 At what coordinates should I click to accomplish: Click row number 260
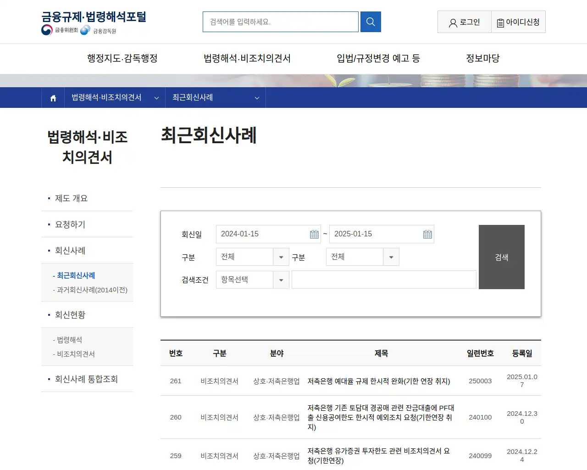(x=176, y=417)
